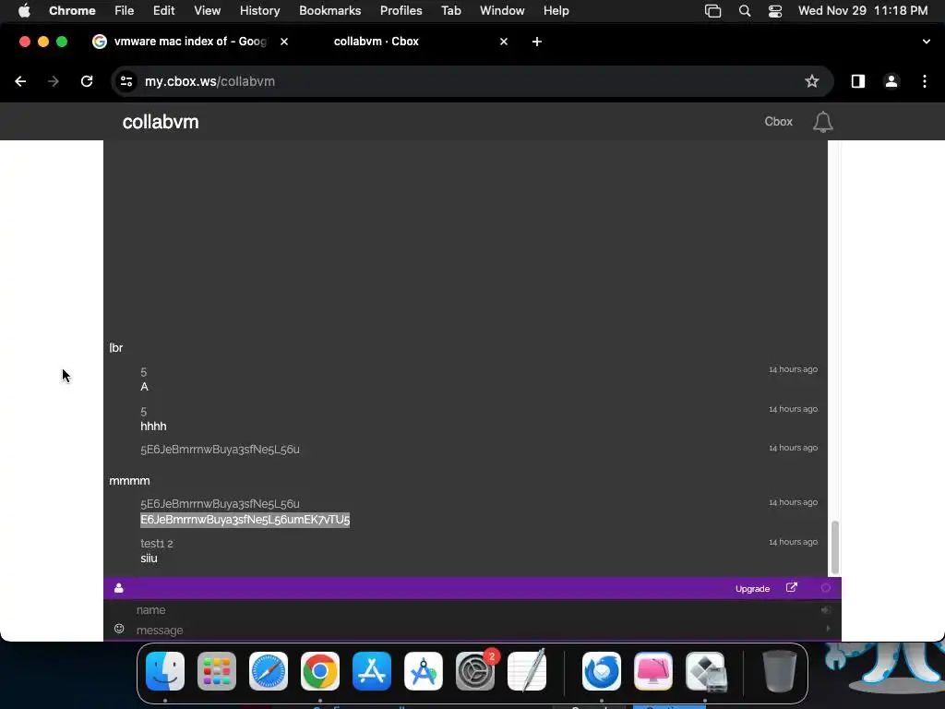This screenshot has height=709, width=945.
Task: Pop out the chat in new window
Action: coord(791,587)
